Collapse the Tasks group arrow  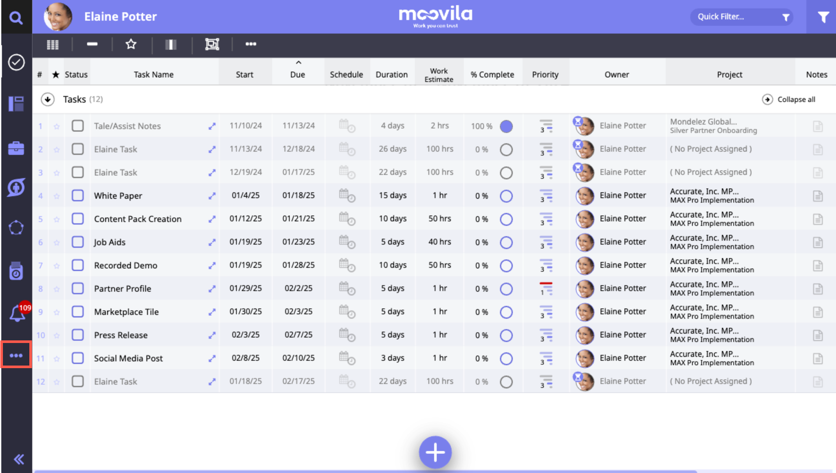click(48, 99)
